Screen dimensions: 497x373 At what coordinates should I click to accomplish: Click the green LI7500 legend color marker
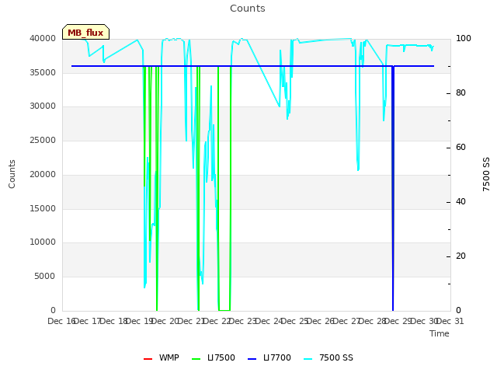196,359
